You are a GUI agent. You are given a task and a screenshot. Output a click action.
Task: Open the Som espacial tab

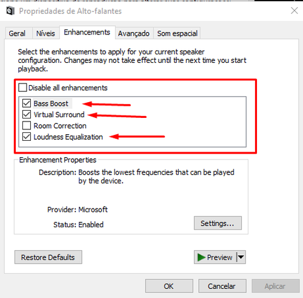tap(178, 33)
